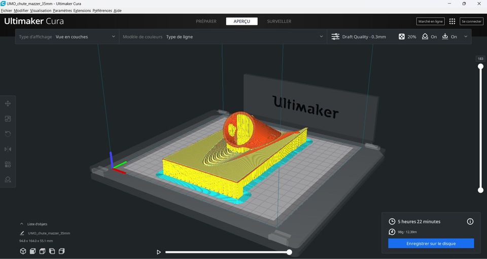Select the Rotate tool in left toolbar
This screenshot has width=487, height=259.
click(8, 134)
